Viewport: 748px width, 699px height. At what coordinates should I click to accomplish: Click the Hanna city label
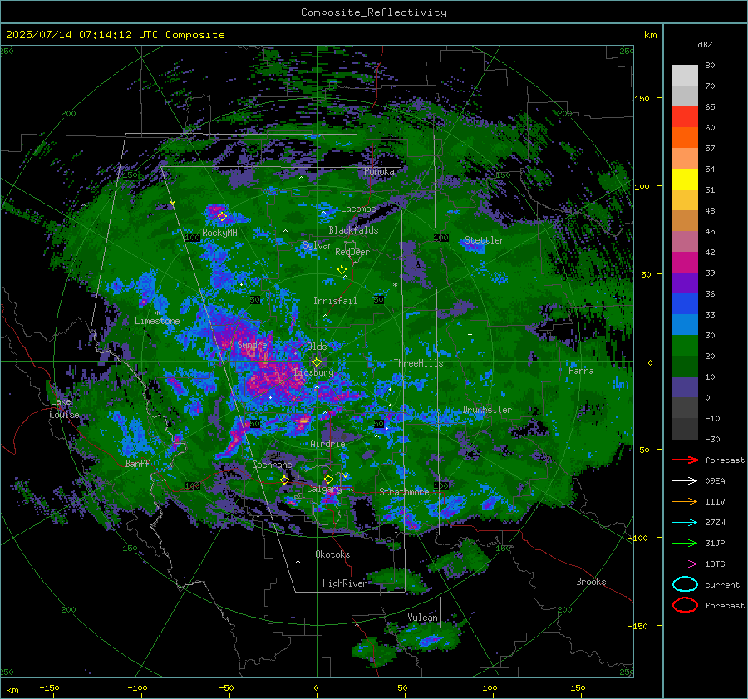pyautogui.click(x=581, y=370)
